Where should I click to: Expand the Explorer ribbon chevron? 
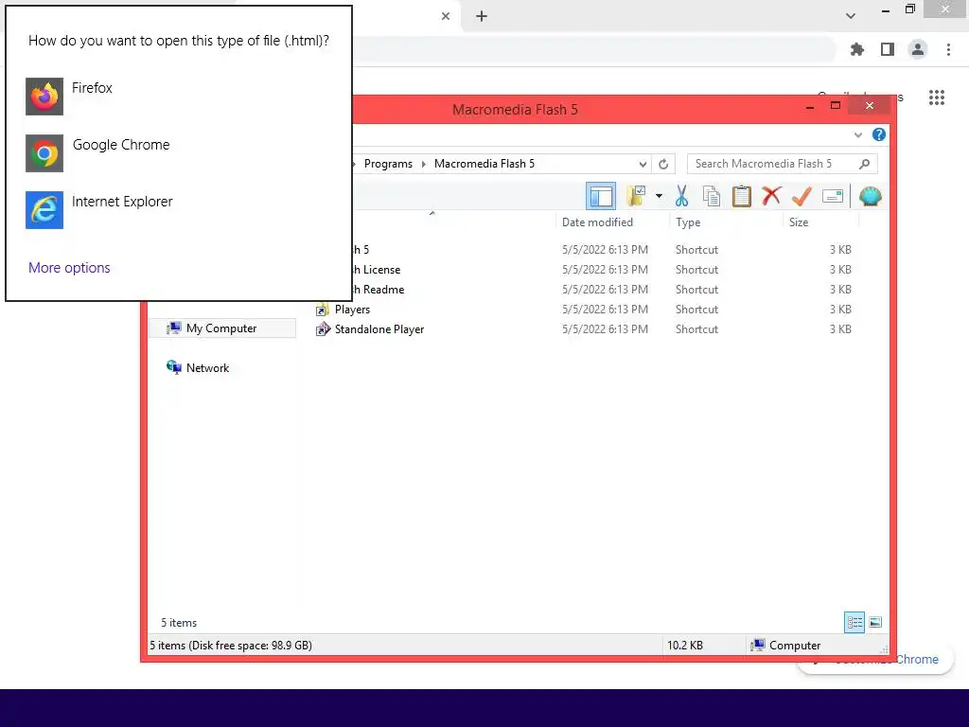point(857,134)
